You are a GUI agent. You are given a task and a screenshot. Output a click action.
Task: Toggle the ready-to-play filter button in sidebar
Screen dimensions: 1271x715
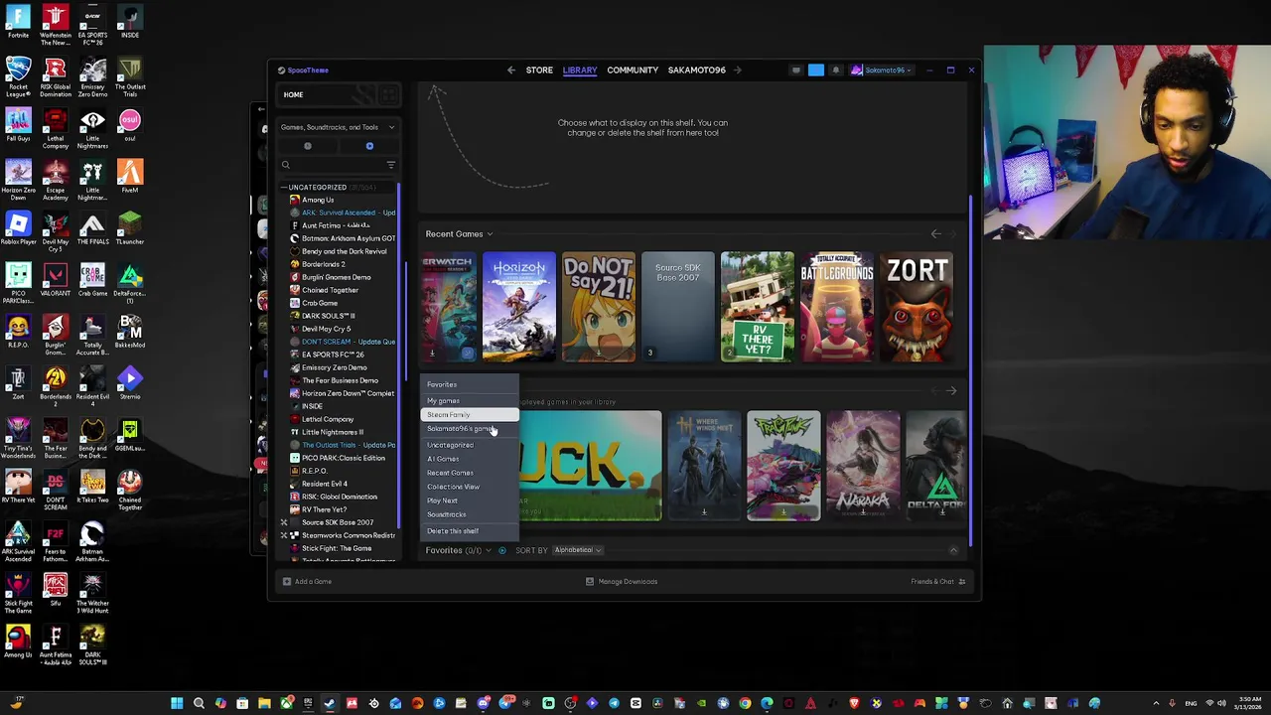pyautogui.click(x=369, y=146)
